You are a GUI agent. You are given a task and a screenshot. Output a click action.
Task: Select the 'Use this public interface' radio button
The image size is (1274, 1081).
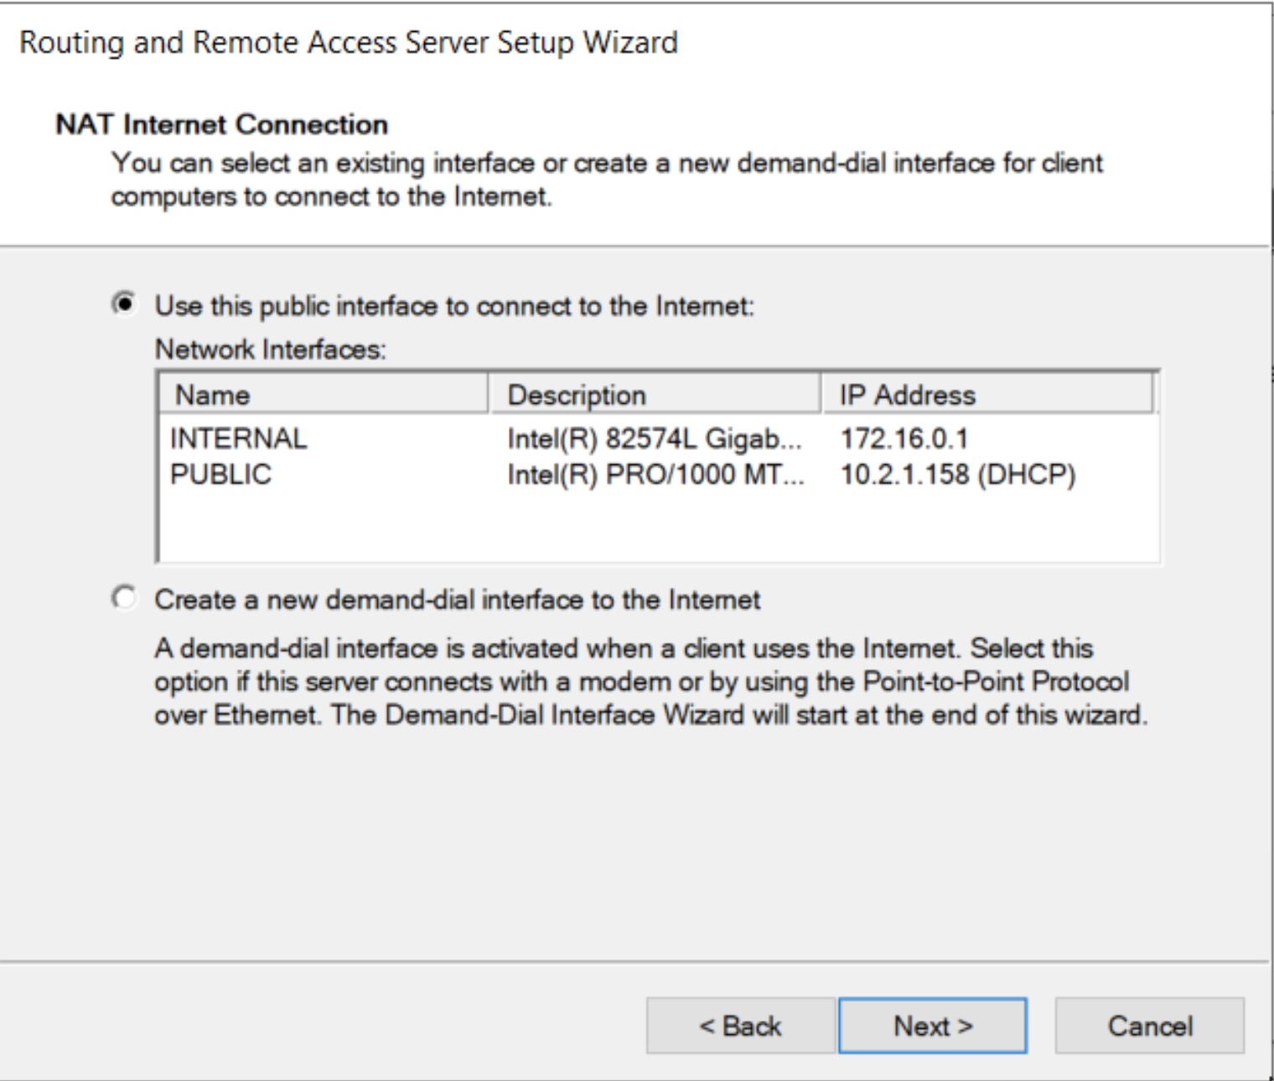click(124, 304)
